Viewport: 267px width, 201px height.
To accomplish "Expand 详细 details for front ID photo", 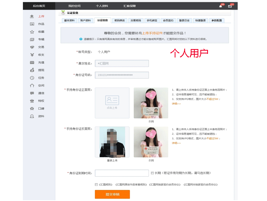I will point(176,103).
